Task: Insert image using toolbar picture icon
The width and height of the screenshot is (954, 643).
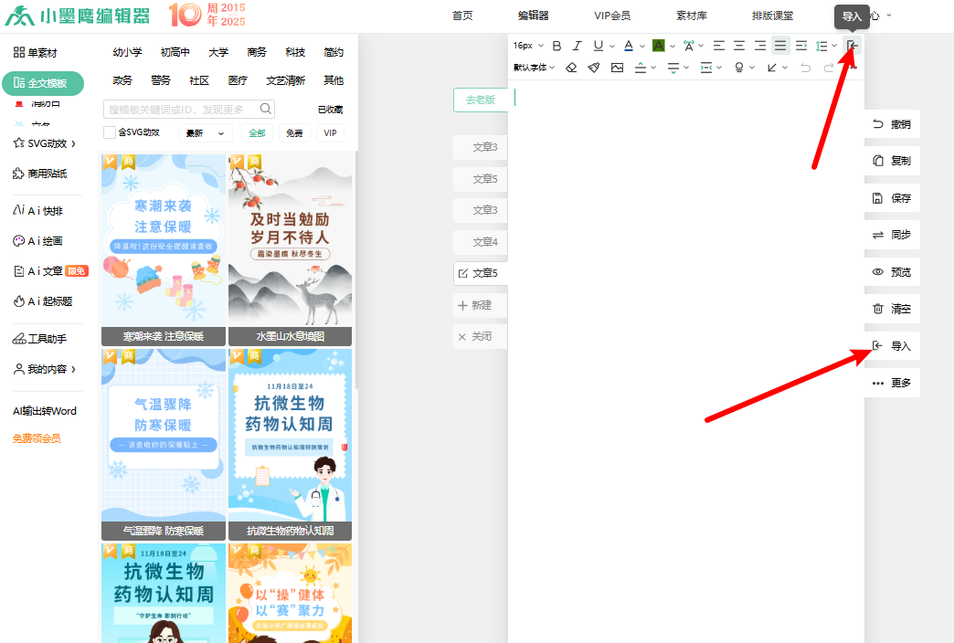Action: coord(618,68)
